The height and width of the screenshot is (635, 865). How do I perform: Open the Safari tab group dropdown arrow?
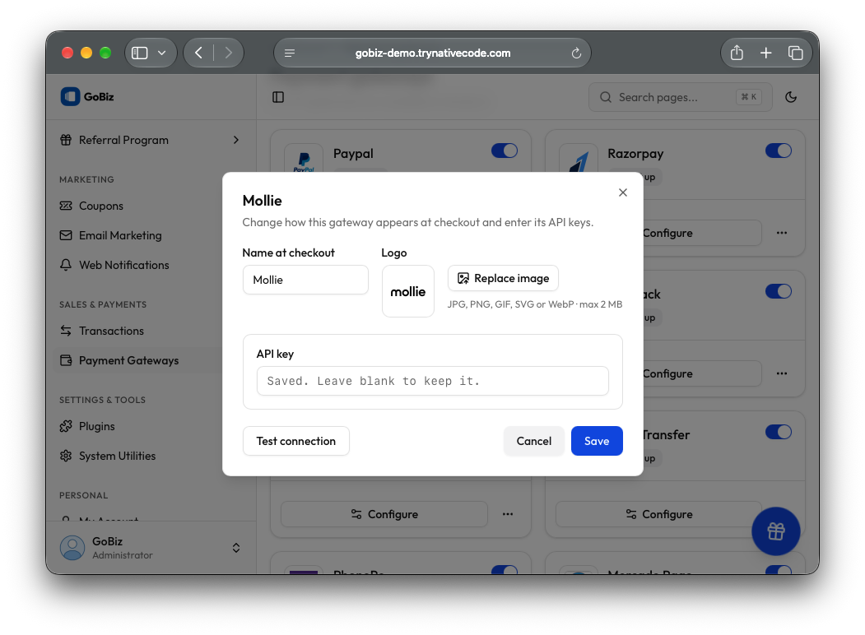161,53
